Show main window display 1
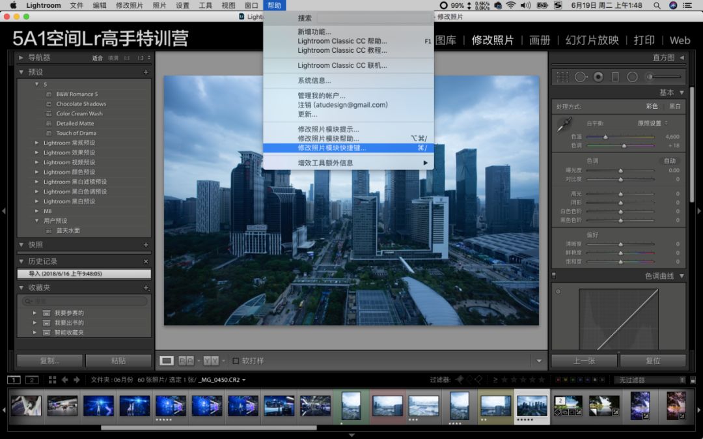This screenshot has width=703, height=439. pyautogui.click(x=14, y=380)
